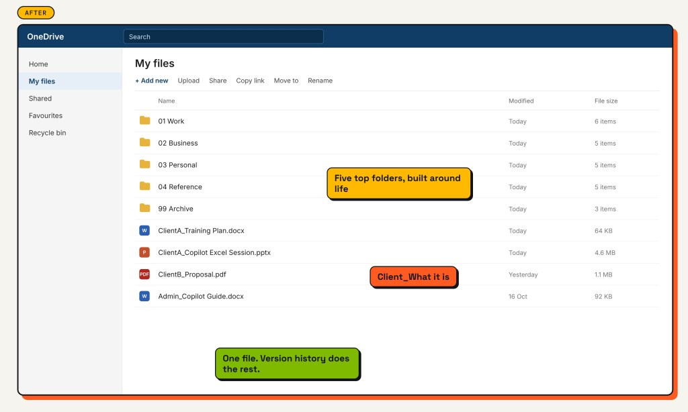The width and height of the screenshot is (688, 412).
Task: Open the 99 Archive folder icon
Action: click(145, 208)
